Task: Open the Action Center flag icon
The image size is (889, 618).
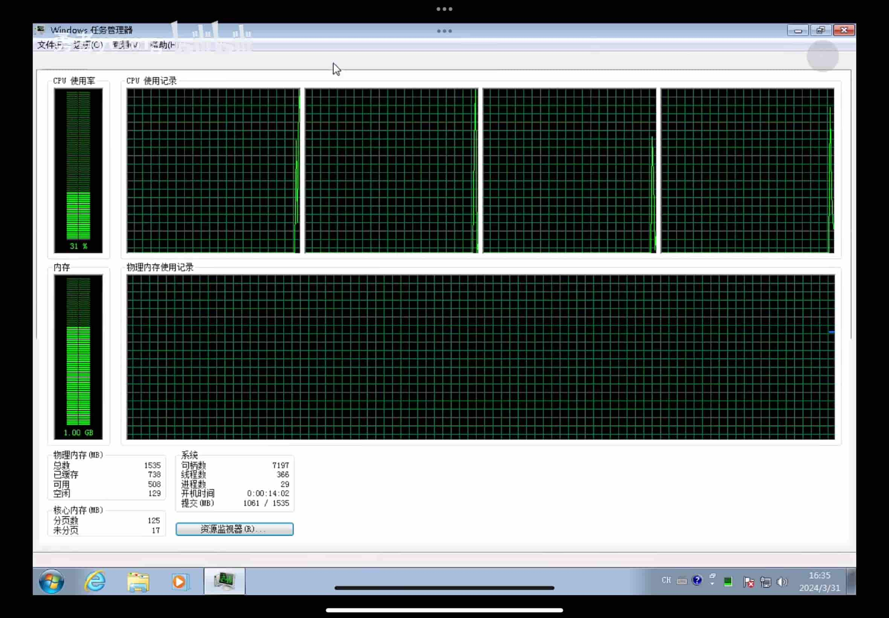Action: point(748,581)
